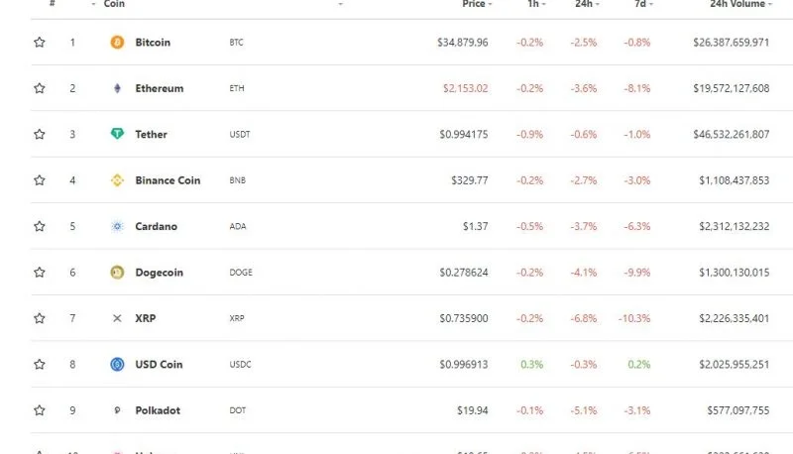Star the Dogecoin row as favorite
The image size is (793, 454).
(x=40, y=272)
